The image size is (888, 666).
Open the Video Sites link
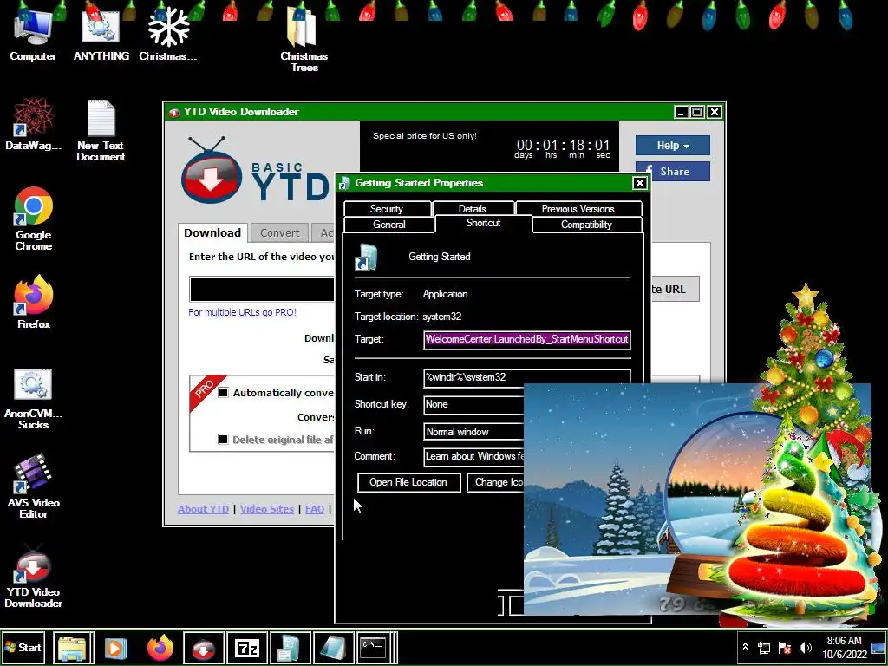pos(267,509)
